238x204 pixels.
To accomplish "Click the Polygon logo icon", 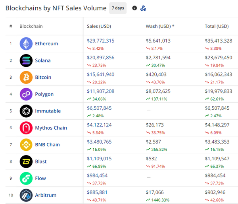I will (x=26, y=94).
